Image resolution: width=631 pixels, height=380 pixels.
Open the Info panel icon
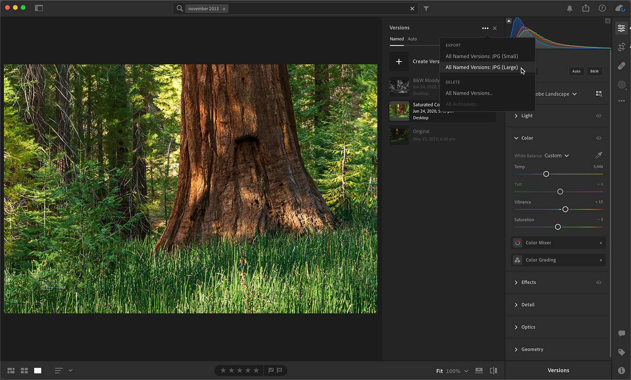coord(621,370)
